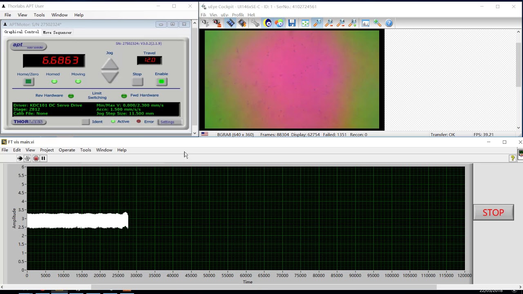Click the Jog Step Size: 11.500 mm text
This screenshot has height=294, width=523.
[125, 114]
